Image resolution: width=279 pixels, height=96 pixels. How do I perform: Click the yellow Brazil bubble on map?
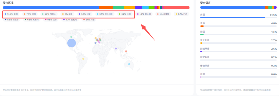[x=83, y=59]
